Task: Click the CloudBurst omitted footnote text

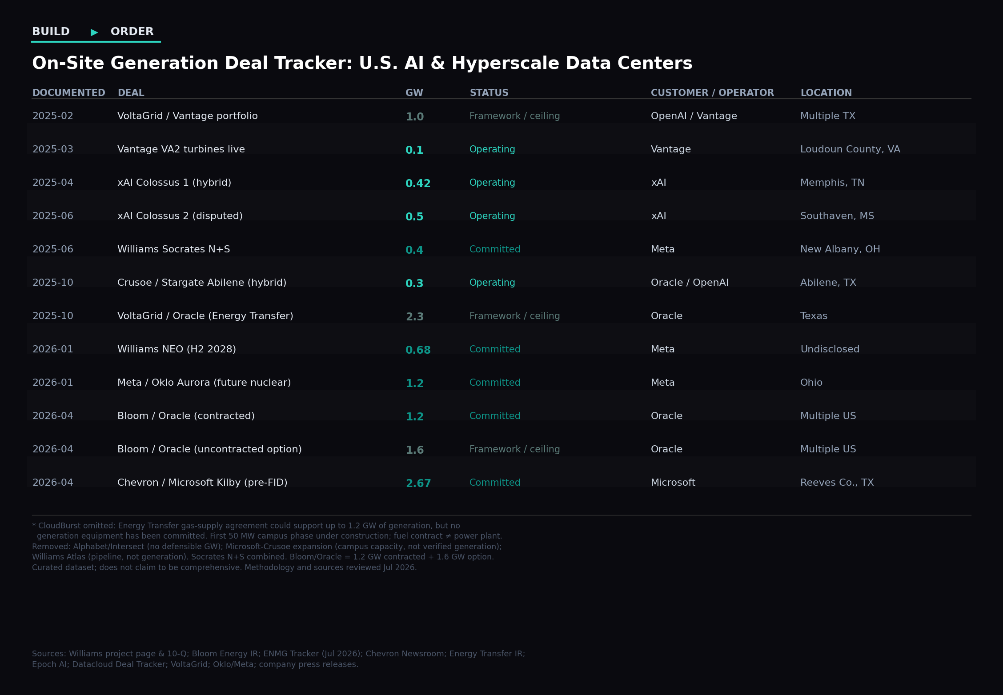Action: coord(267,531)
